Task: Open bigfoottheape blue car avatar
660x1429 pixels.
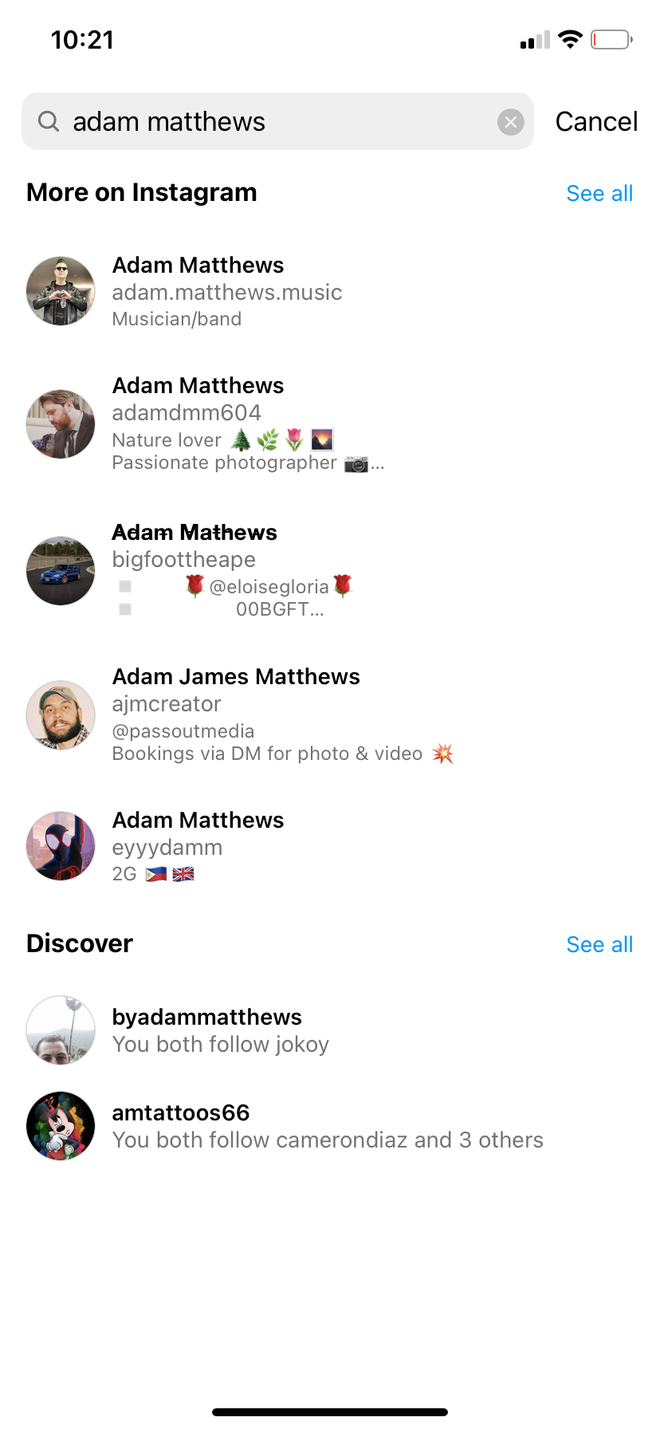Action: [x=61, y=571]
